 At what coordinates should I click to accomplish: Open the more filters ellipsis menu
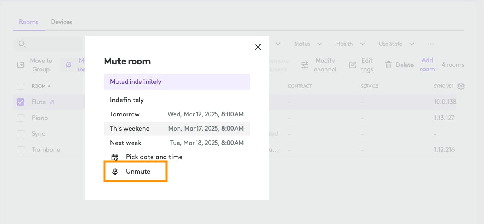(x=431, y=44)
